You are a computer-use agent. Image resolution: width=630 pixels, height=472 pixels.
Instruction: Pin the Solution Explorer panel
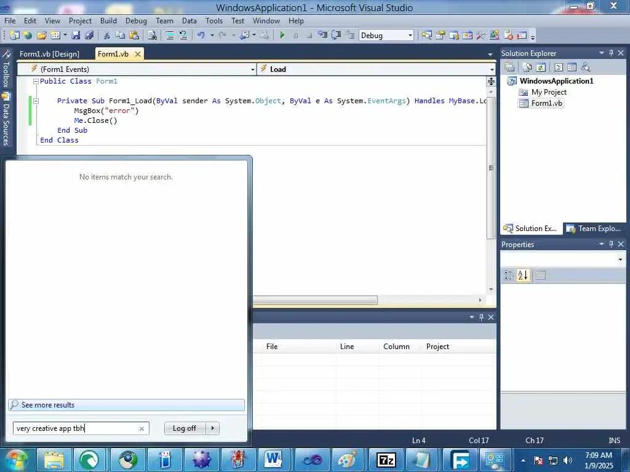point(611,53)
